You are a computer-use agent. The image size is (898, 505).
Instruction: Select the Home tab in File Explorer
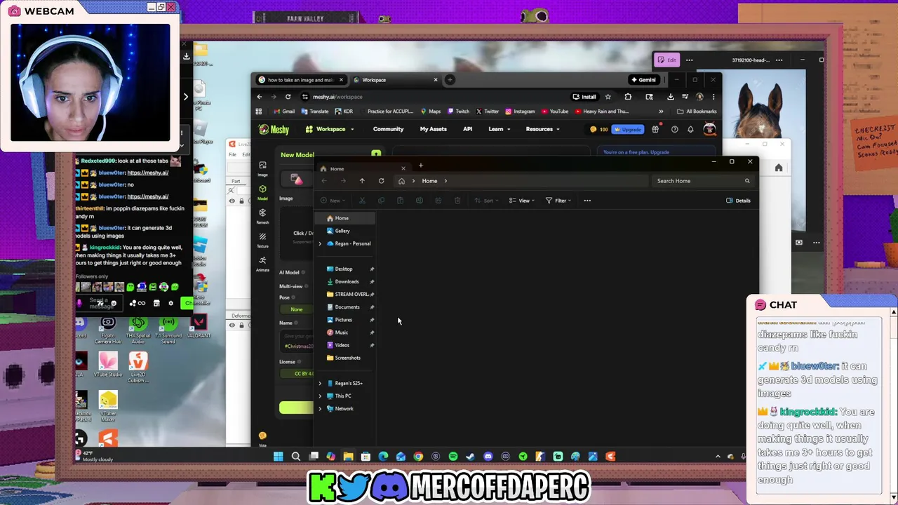tap(363, 169)
